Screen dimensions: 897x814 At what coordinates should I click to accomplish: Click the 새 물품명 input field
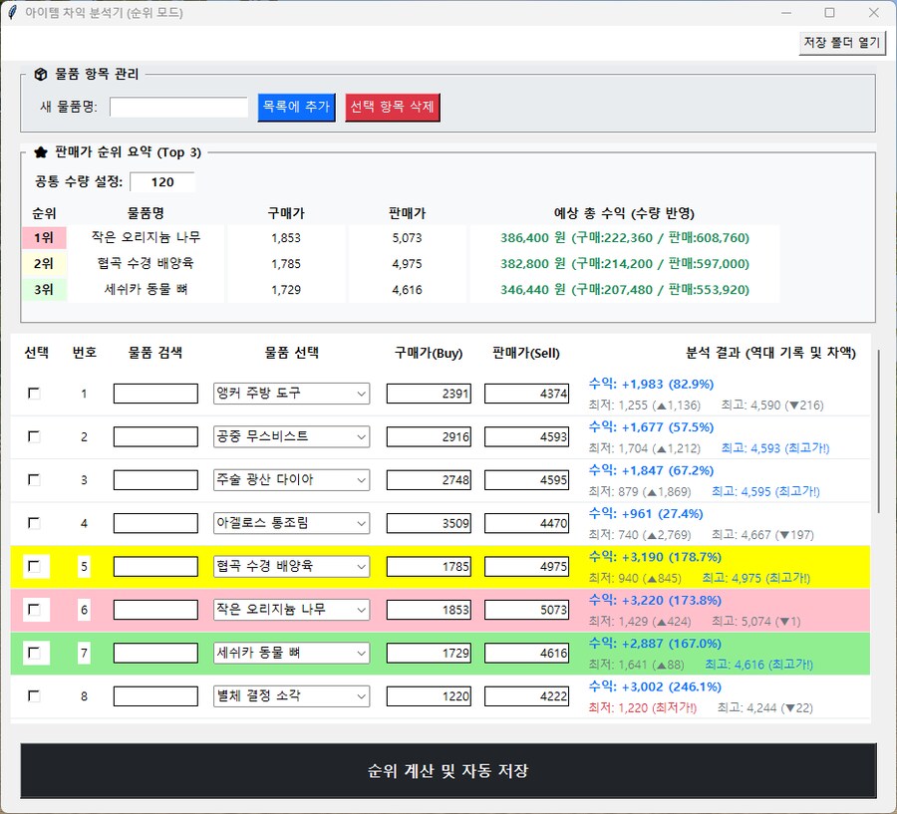tap(177, 107)
